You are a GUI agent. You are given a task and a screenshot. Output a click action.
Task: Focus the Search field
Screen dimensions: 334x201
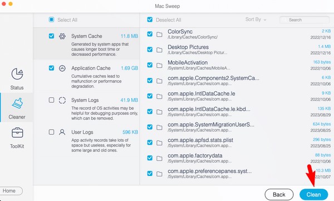304,20
